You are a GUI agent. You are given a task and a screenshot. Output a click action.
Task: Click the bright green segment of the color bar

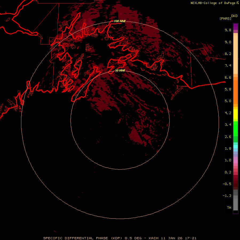[235, 129]
